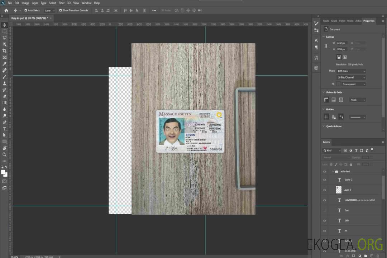Image resolution: width=387 pixels, height=258 pixels.
Task: Open the RGB Color mode dropdown
Action: (x=351, y=71)
